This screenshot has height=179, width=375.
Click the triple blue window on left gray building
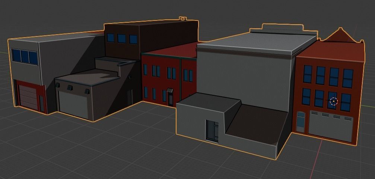click(x=25, y=57)
